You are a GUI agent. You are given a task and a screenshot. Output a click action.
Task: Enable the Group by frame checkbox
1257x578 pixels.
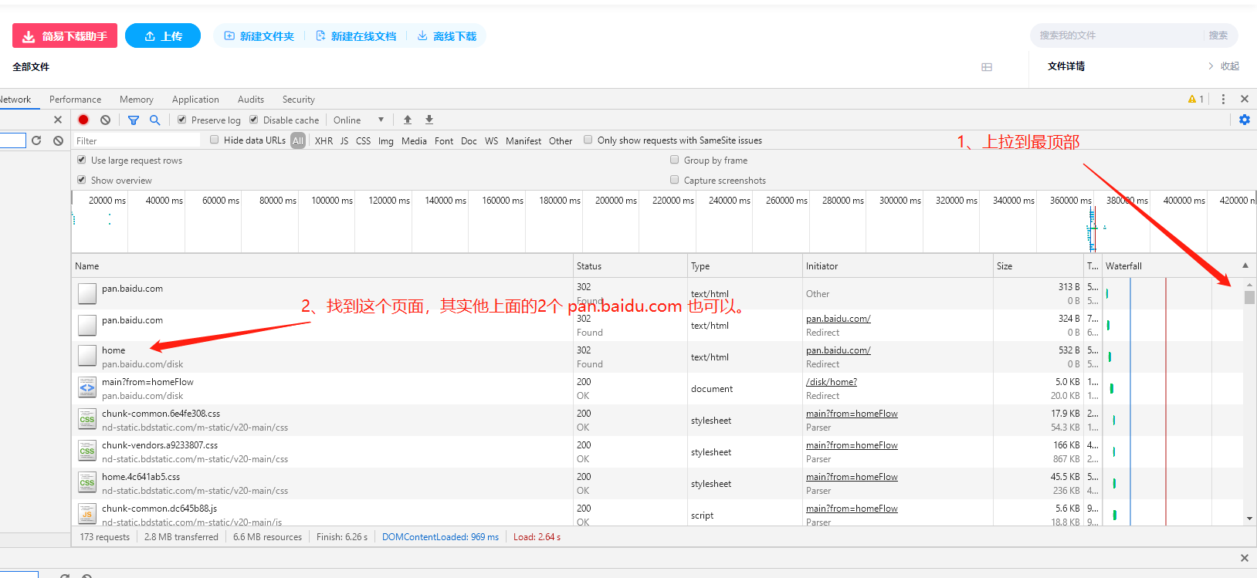[x=675, y=160]
